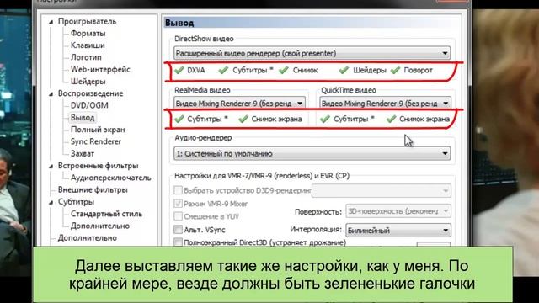This screenshot has width=539, height=303.
Task: Open the QuickTime видео renderer dropdown
Action: click(386, 103)
